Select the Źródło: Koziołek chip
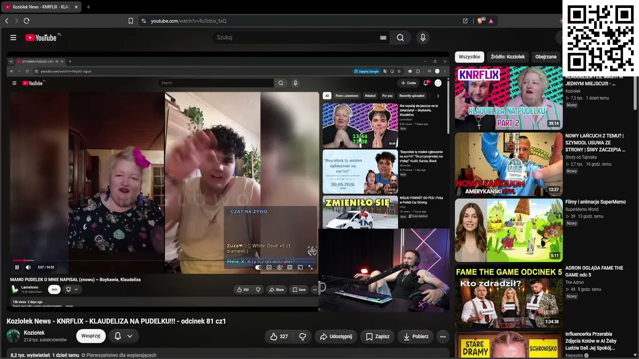 pyautogui.click(x=507, y=57)
